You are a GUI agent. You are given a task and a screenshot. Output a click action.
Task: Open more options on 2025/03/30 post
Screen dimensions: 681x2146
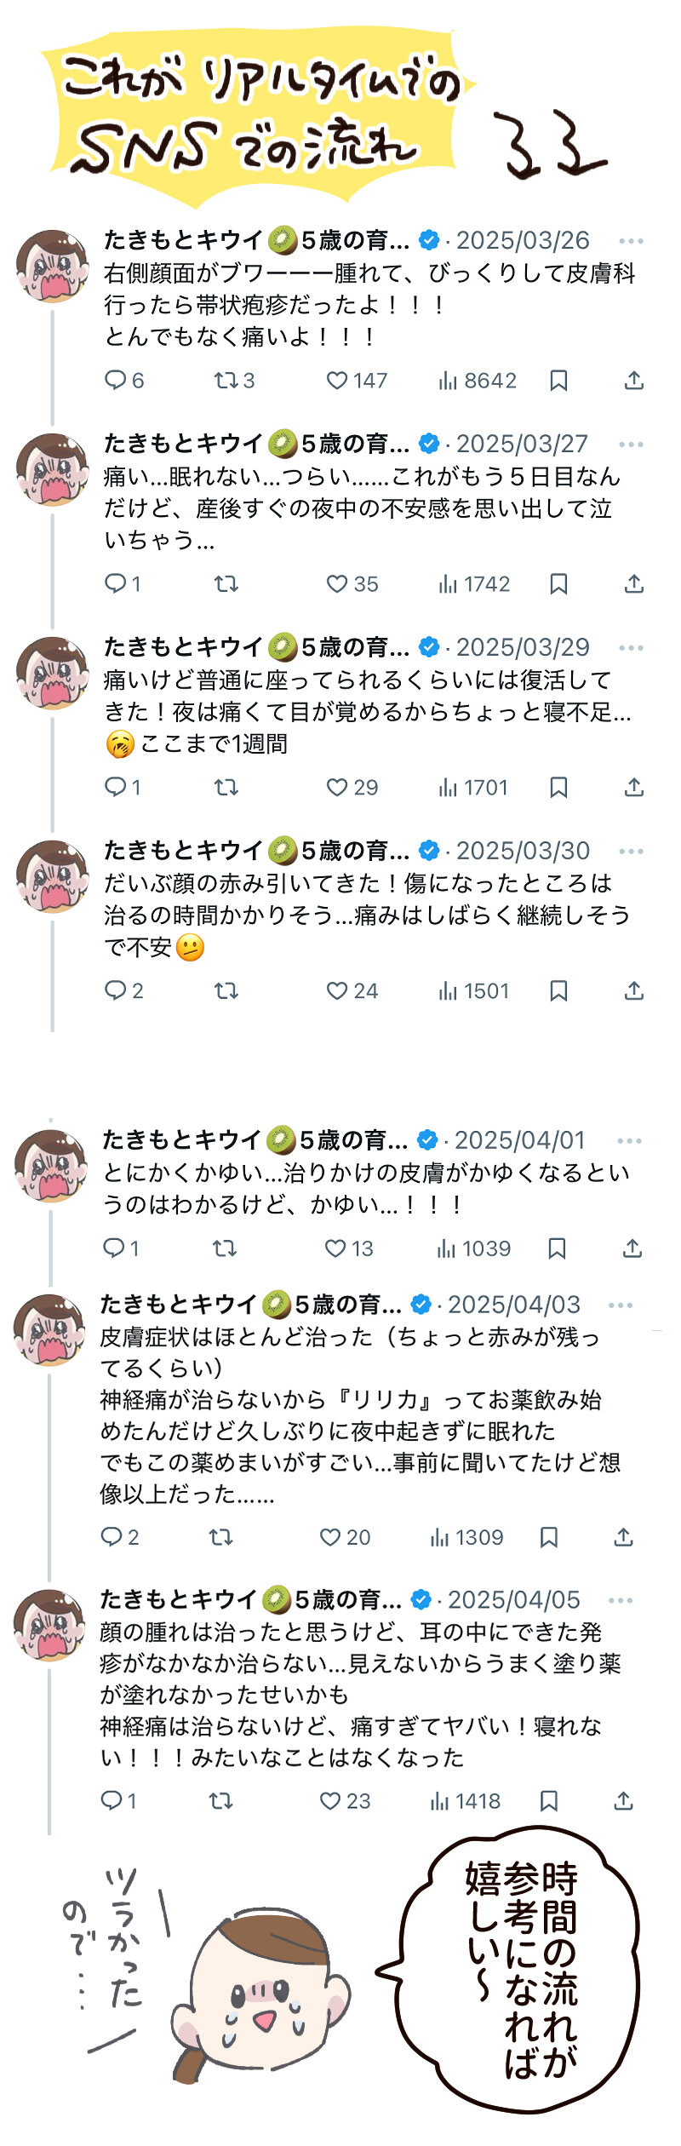pos(631,852)
